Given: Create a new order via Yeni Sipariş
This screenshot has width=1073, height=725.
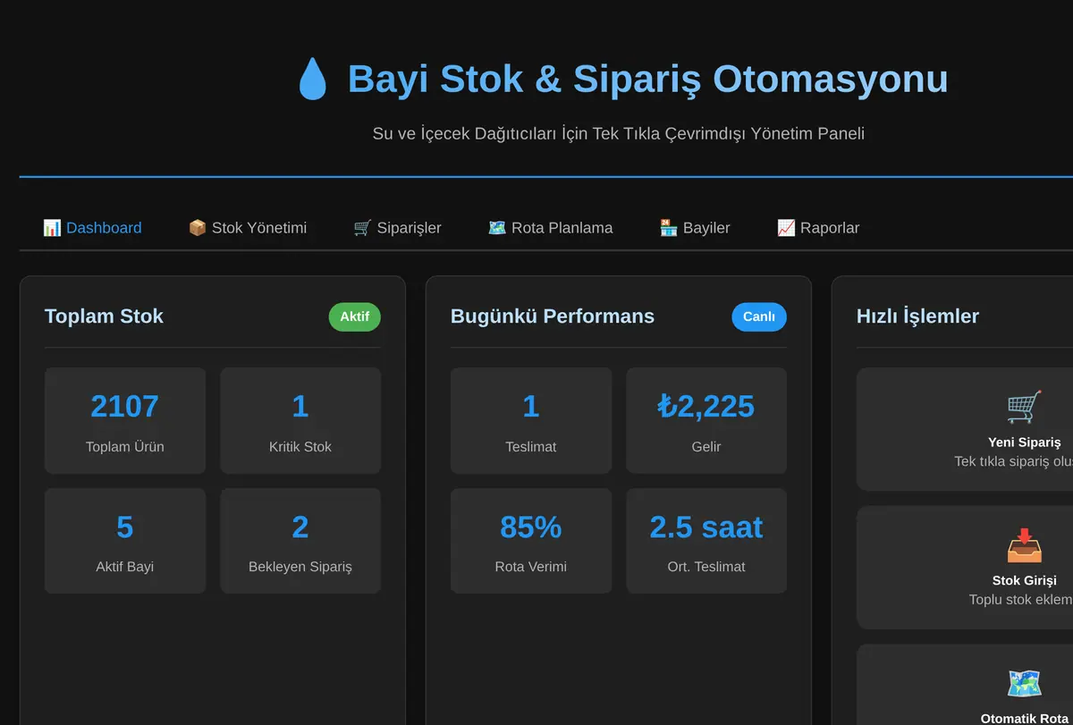Looking at the screenshot, I should 965,429.
